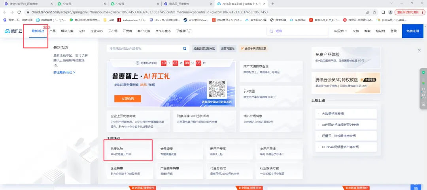Image resolution: width=427 pixels, height=190 pixels.
Task: Click the Tencent Cloud logo
Action: click(x=13, y=31)
